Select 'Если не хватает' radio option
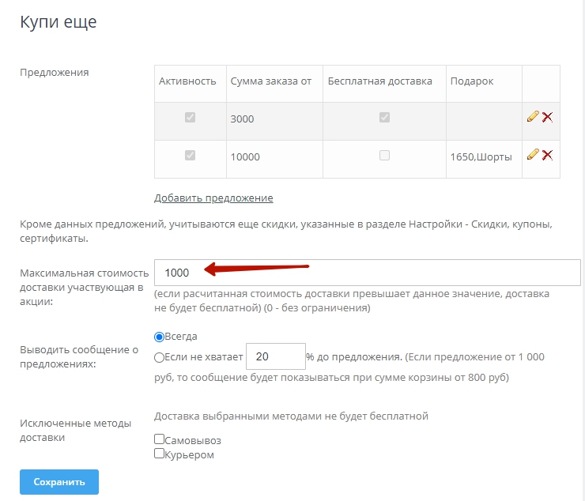 [x=160, y=357]
